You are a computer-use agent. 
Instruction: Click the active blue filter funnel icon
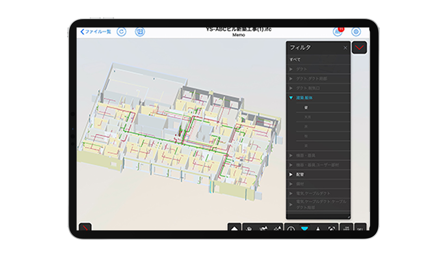(304, 229)
